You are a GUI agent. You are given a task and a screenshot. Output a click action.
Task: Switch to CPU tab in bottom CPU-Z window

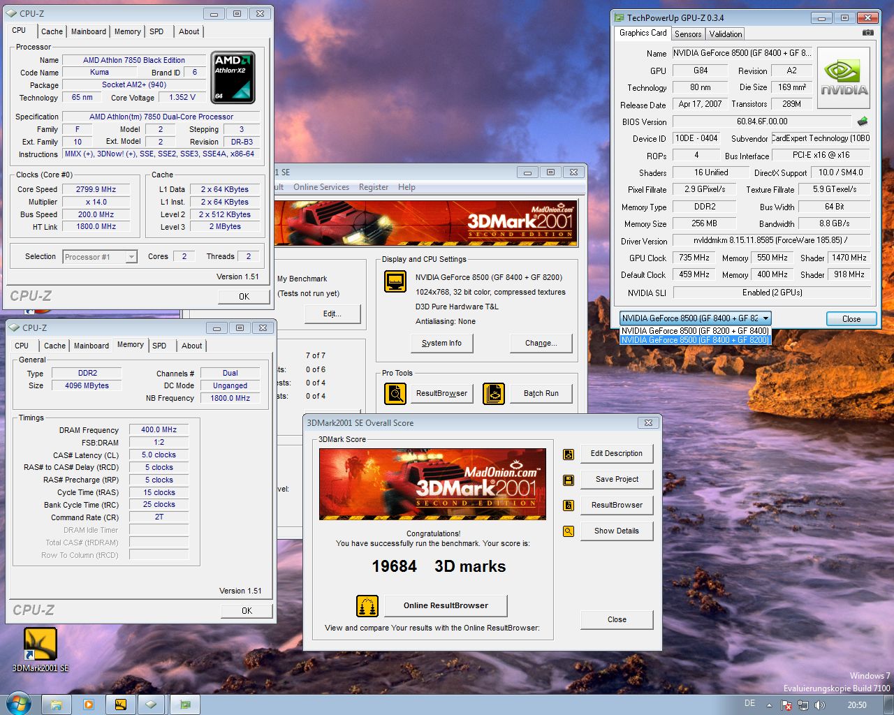click(22, 346)
